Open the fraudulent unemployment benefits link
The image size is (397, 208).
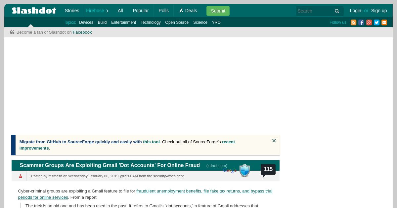pyautogui.click(x=145, y=194)
